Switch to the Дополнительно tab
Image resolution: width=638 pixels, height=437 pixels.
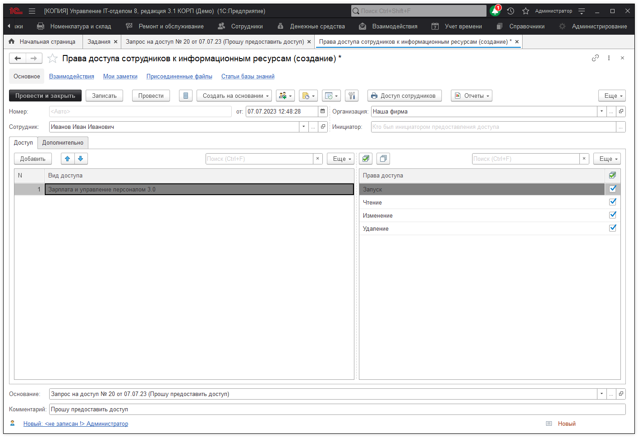63,142
